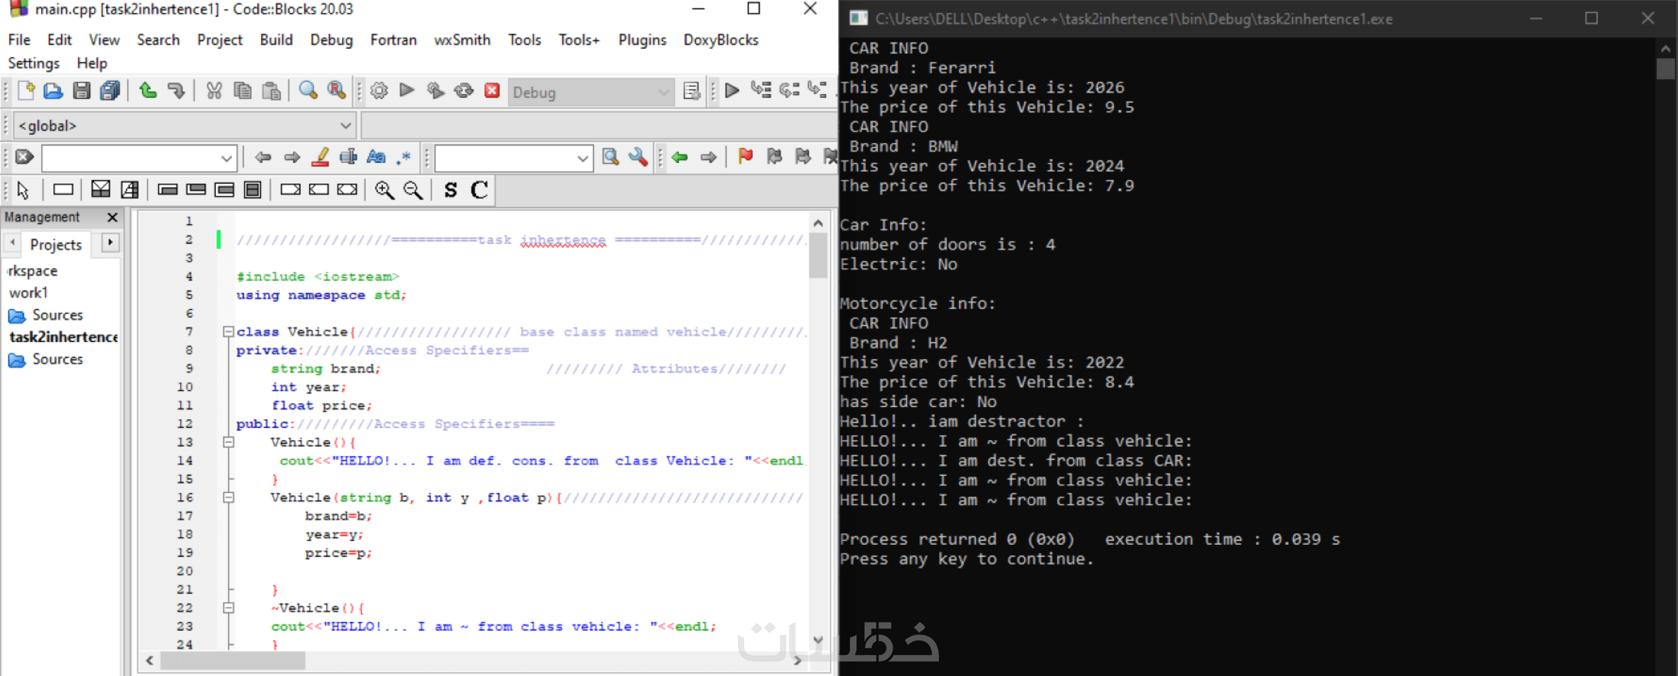
Task: Click the horizontal scrollbar left arrow in editor
Action: pos(149,660)
